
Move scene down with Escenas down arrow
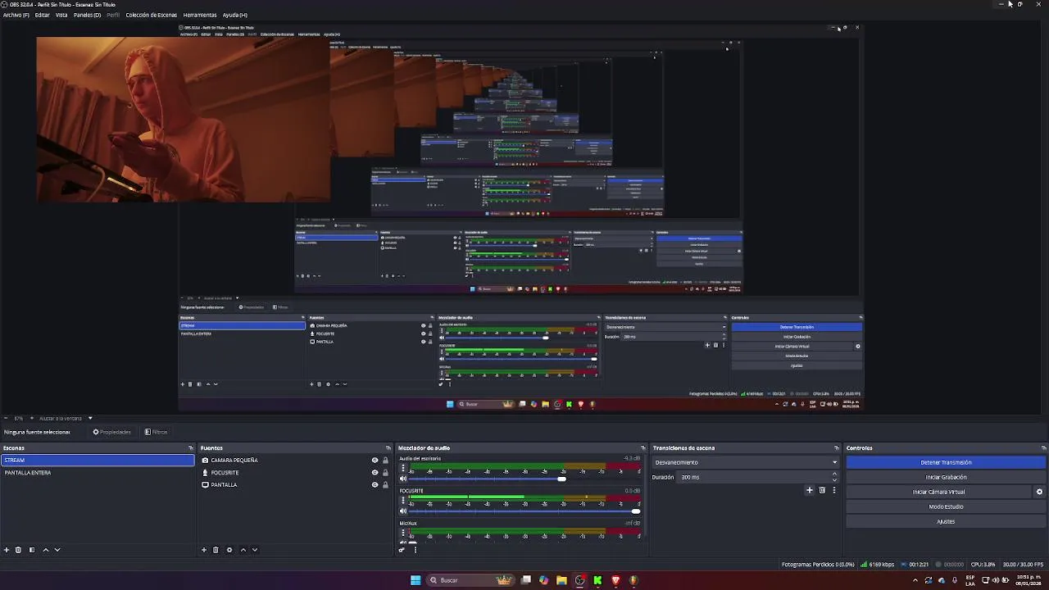point(57,550)
